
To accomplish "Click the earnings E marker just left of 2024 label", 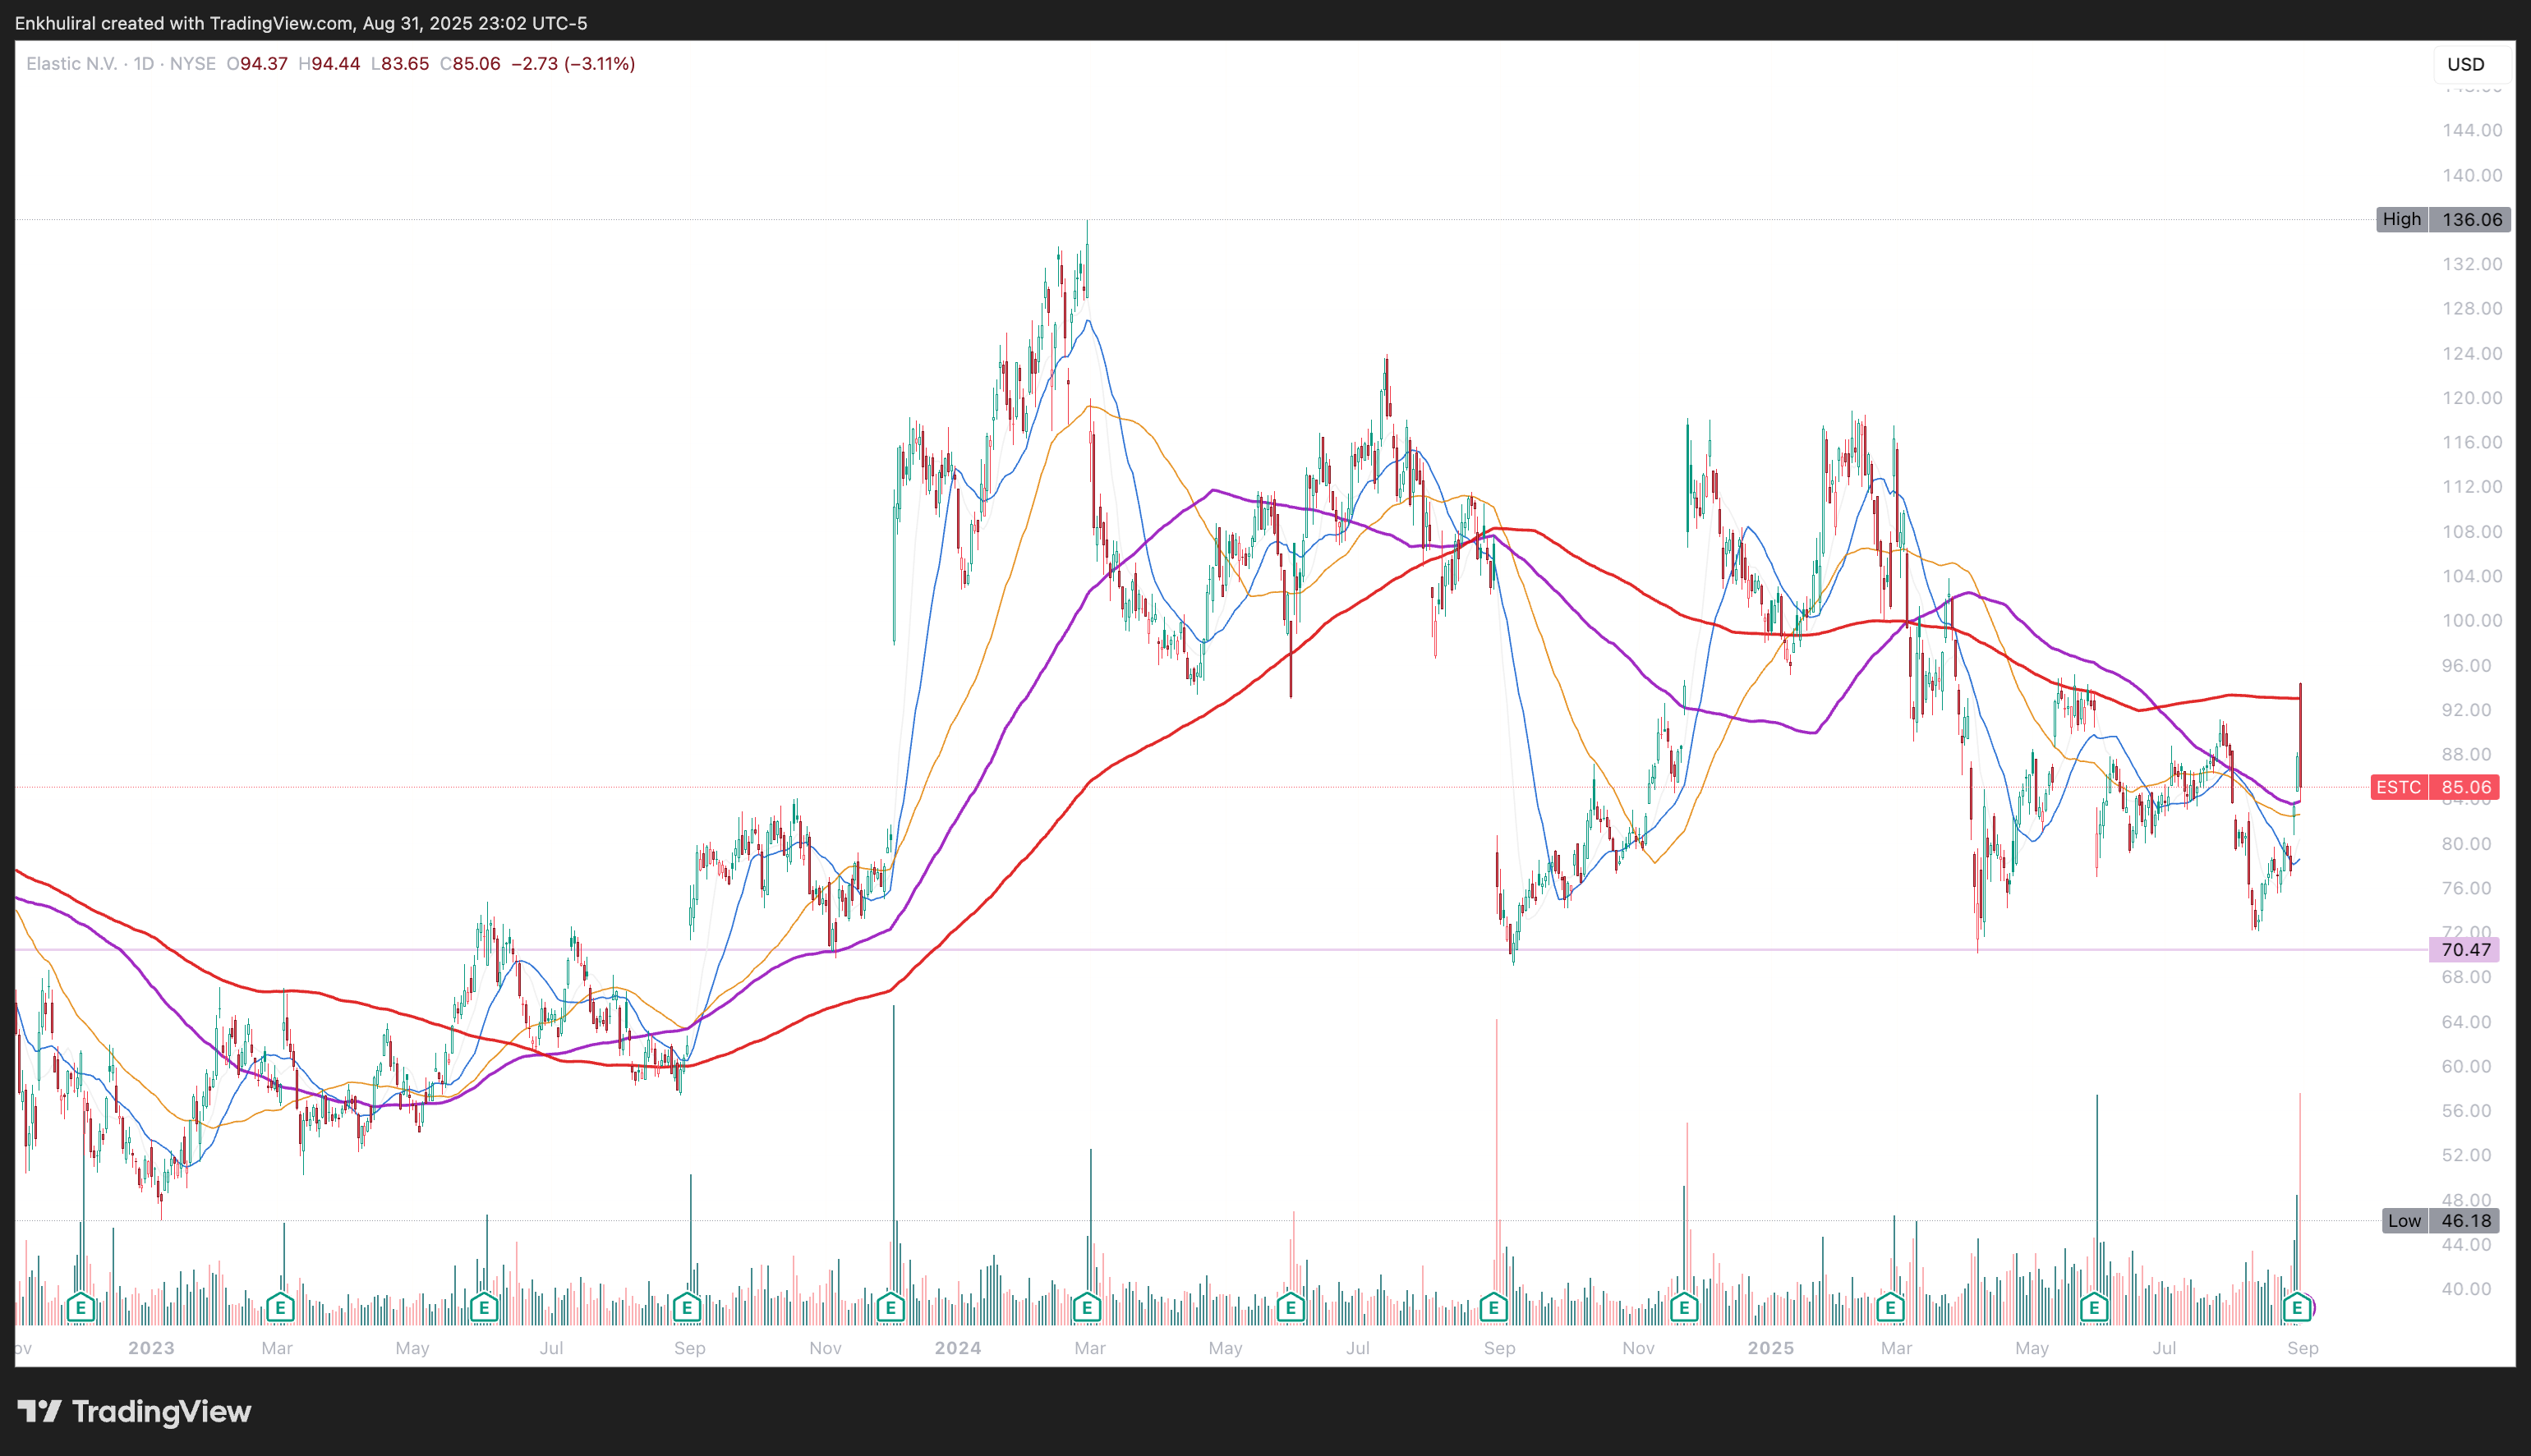I will pos(891,1307).
